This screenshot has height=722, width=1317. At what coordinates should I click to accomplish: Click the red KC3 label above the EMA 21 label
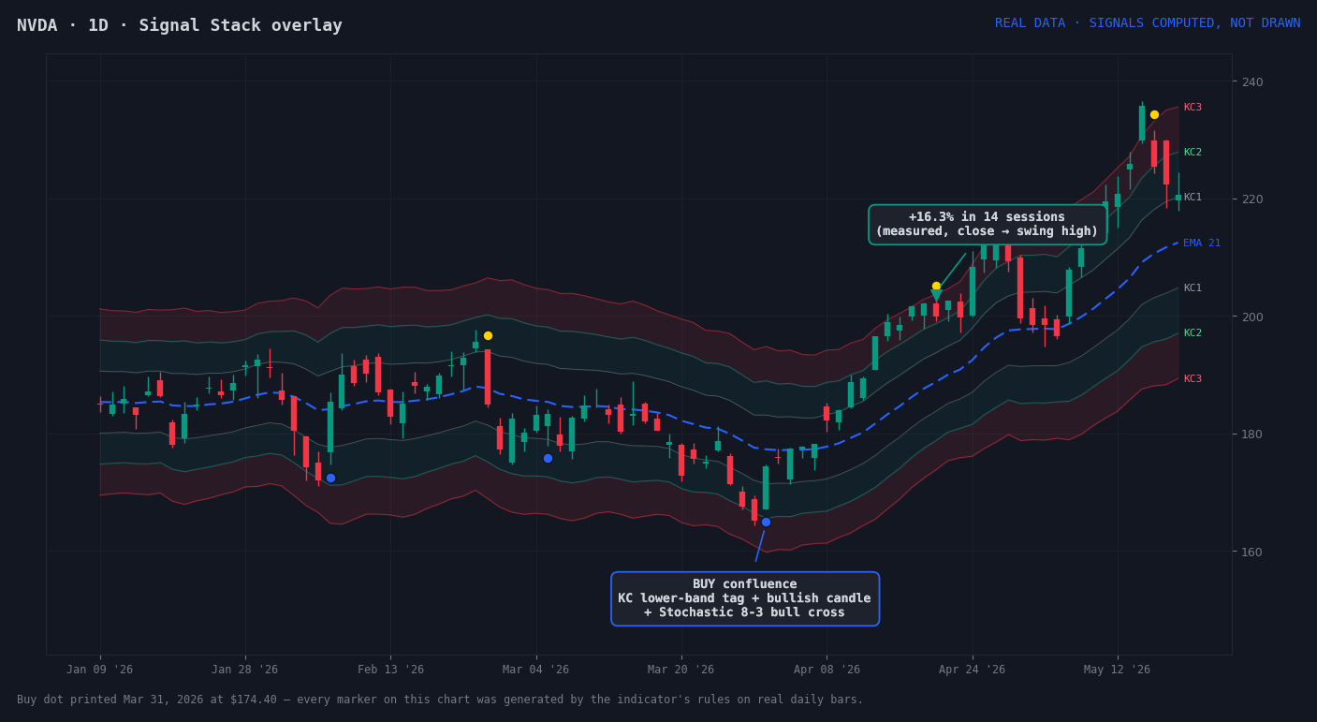1193,108
